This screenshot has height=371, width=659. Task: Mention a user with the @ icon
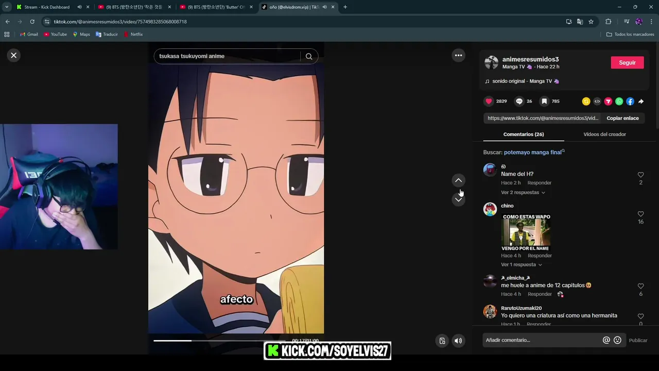click(606, 340)
